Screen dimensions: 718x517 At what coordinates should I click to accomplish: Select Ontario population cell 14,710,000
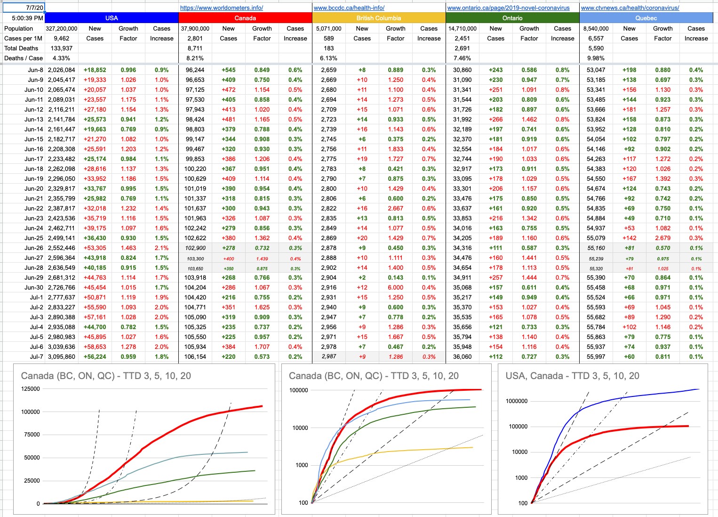click(x=463, y=28)
